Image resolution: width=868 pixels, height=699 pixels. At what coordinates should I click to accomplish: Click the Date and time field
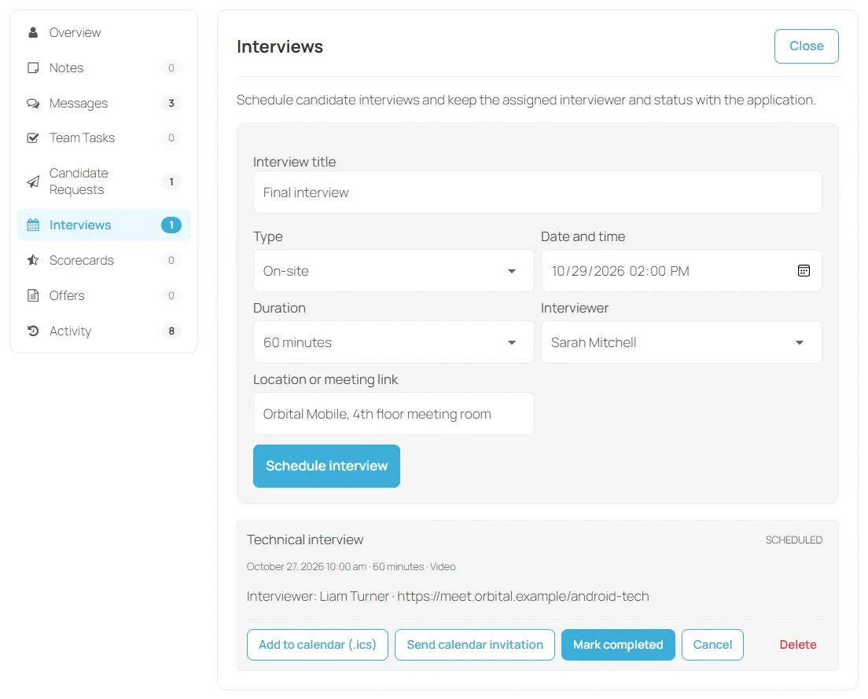682,270
